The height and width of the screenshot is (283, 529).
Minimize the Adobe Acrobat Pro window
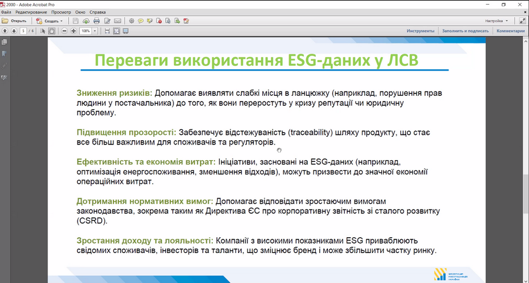487,5
